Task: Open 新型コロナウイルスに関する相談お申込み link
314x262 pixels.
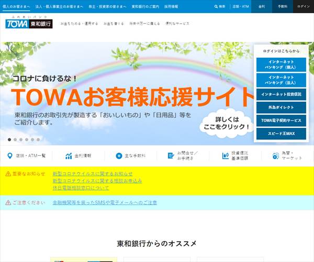Action: [x=97, y=181]
